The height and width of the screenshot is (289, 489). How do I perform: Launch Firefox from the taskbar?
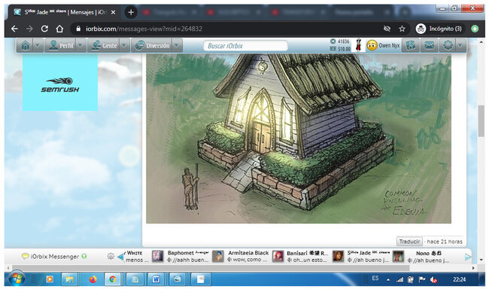(93, 279)
